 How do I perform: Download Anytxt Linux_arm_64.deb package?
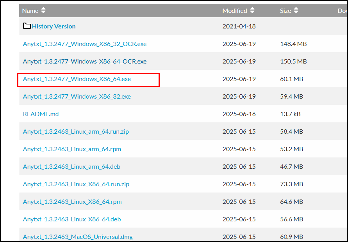(x=71, y=167)
